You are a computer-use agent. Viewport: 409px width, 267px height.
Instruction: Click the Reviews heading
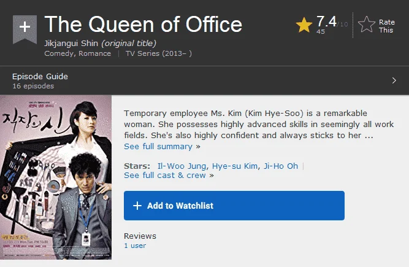coord(140,236)
